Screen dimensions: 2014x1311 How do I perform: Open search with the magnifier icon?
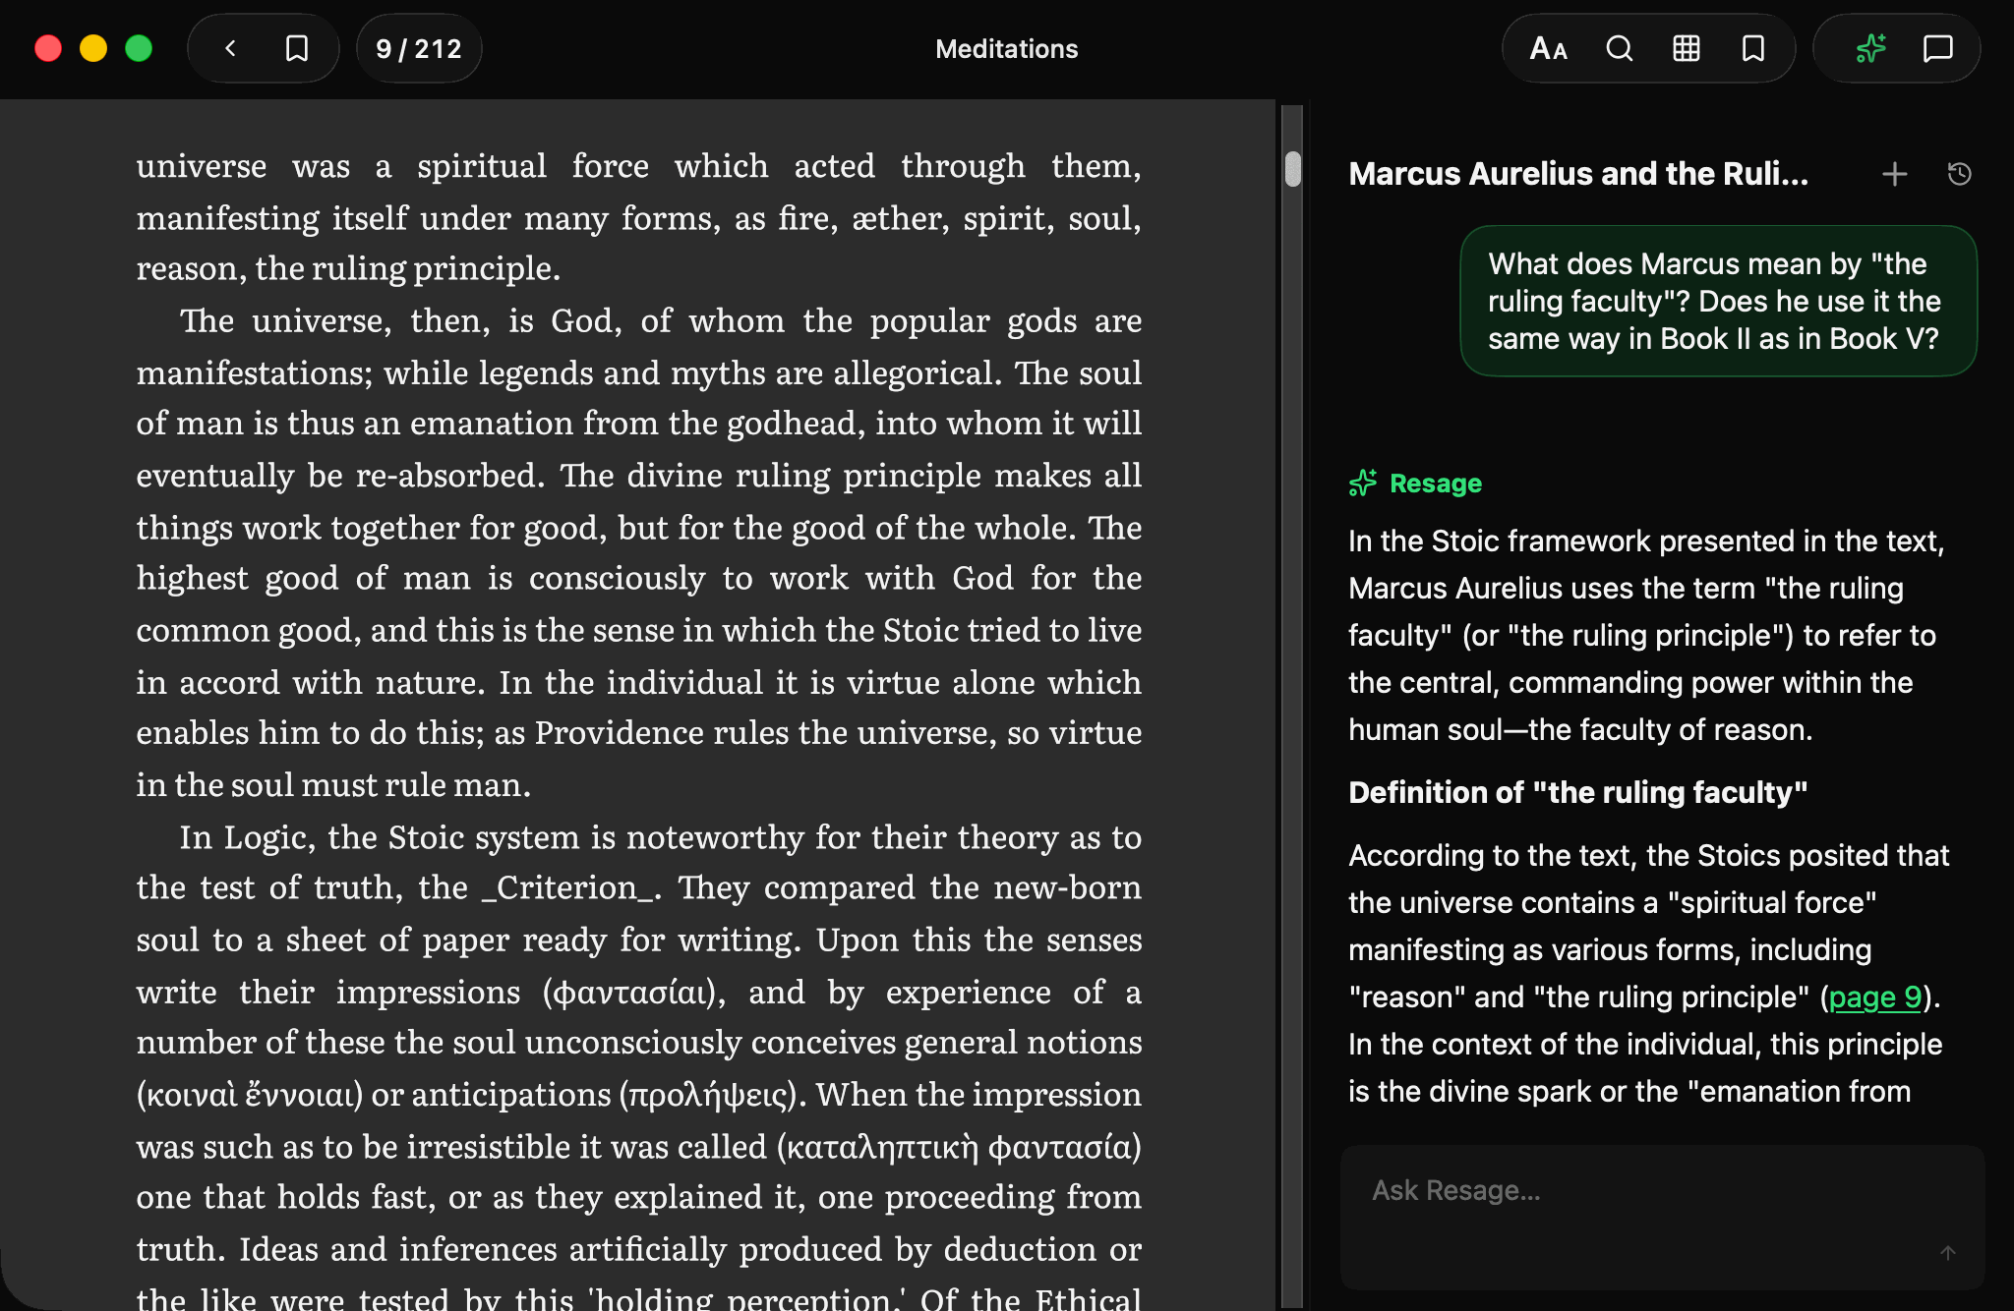(1619, 48)
